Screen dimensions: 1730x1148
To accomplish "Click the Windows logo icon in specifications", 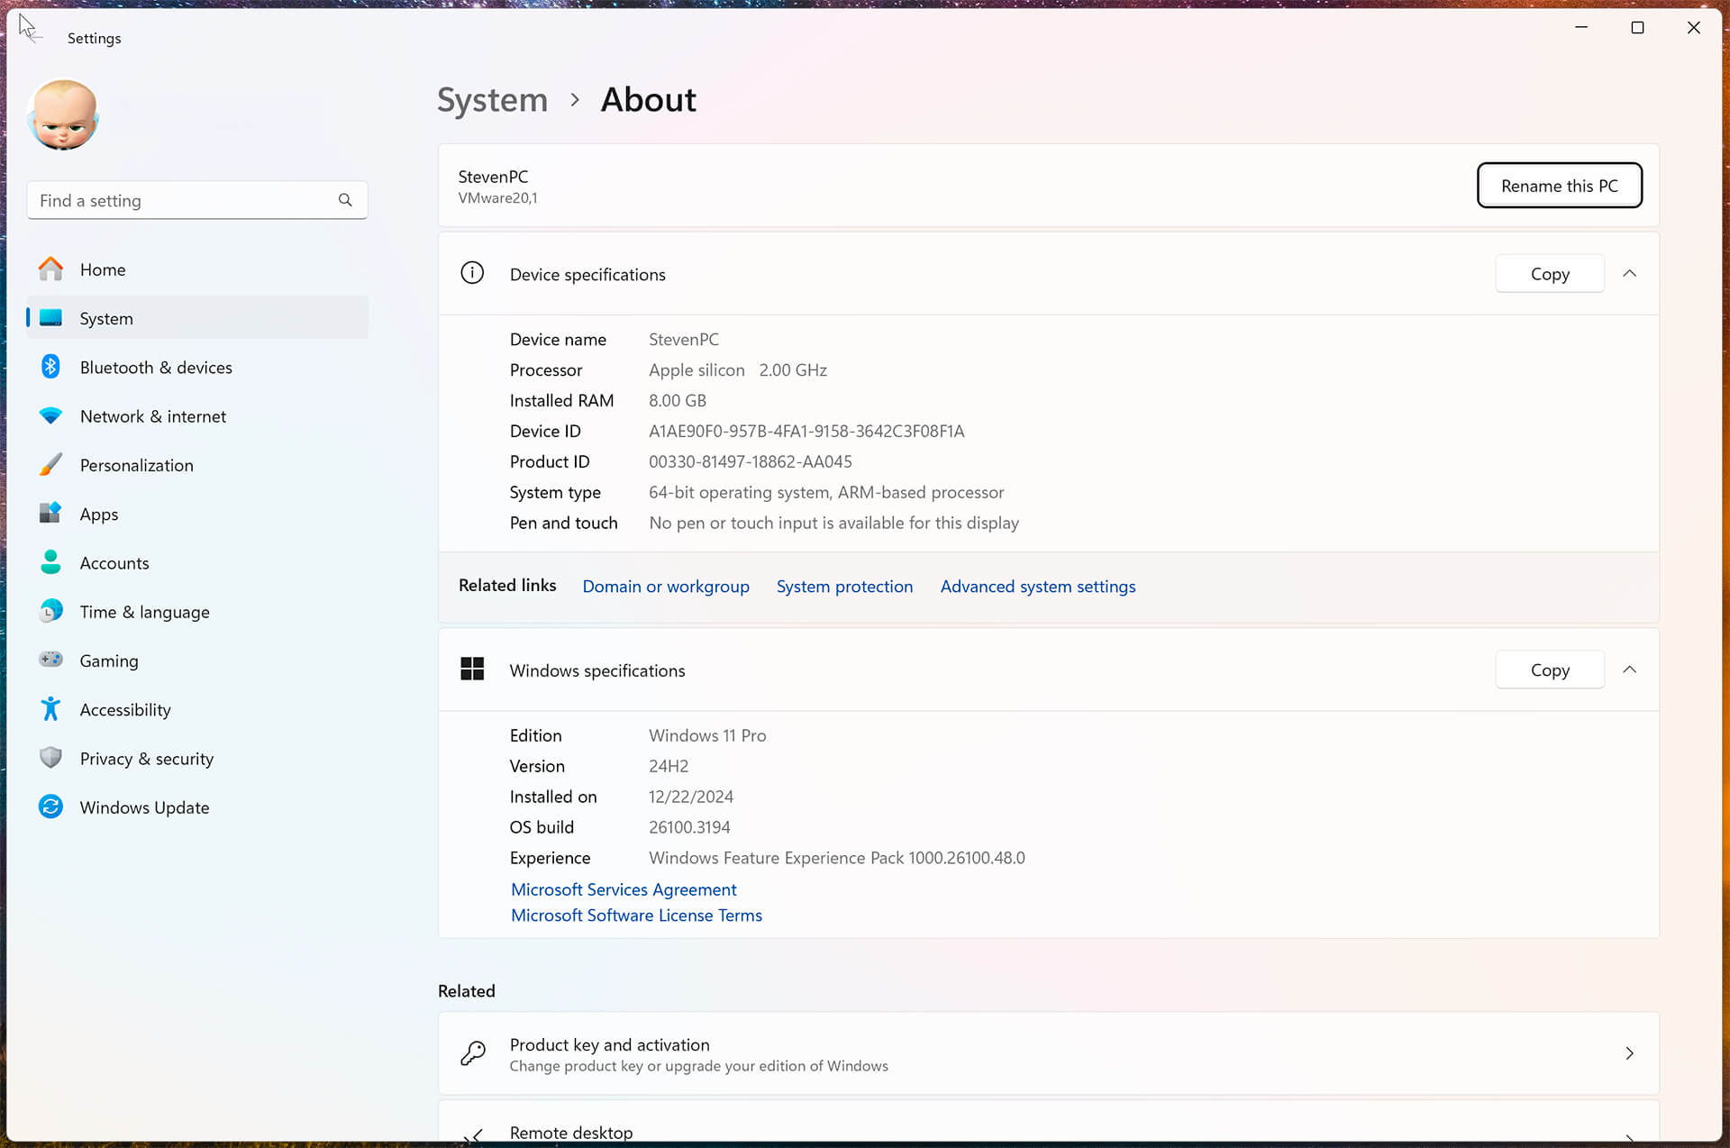I will [x=472, y=669].
